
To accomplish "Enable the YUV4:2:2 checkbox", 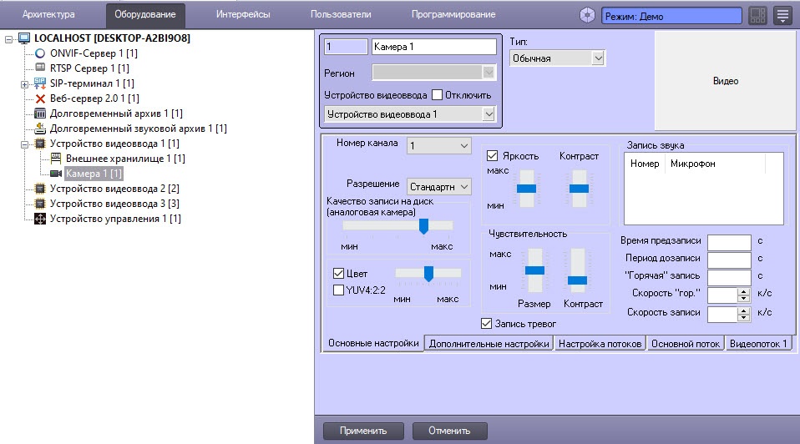I will 338,290.
